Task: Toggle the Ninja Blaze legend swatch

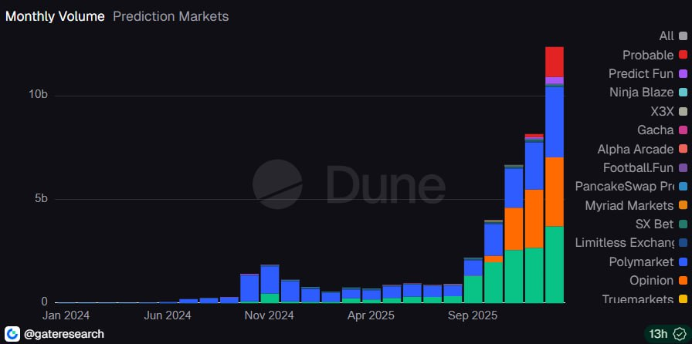Action: pos(684,93)
